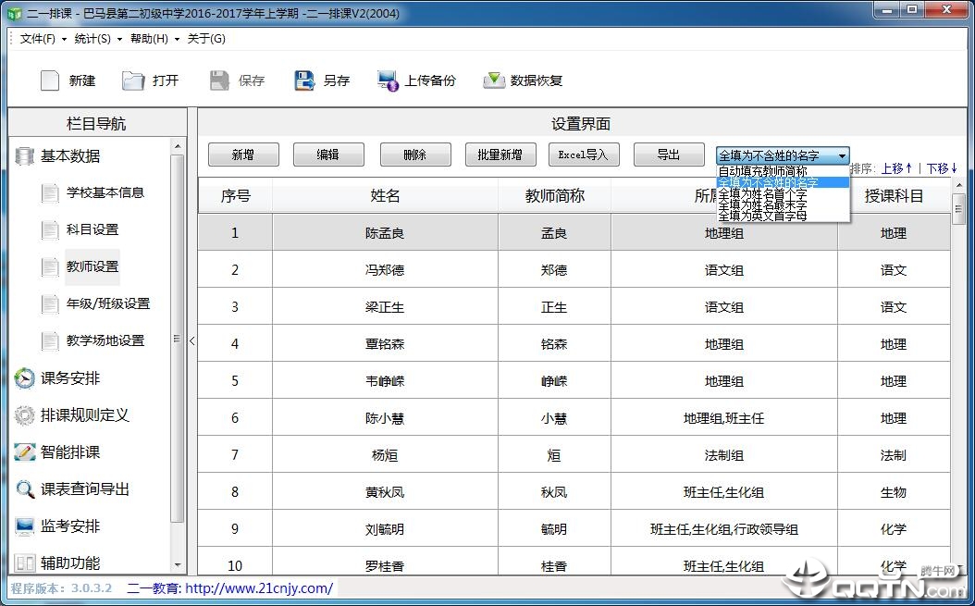Click the 排课规则定义 gear icon
This screenshot has height=606, width=975.
coord(24,415)
